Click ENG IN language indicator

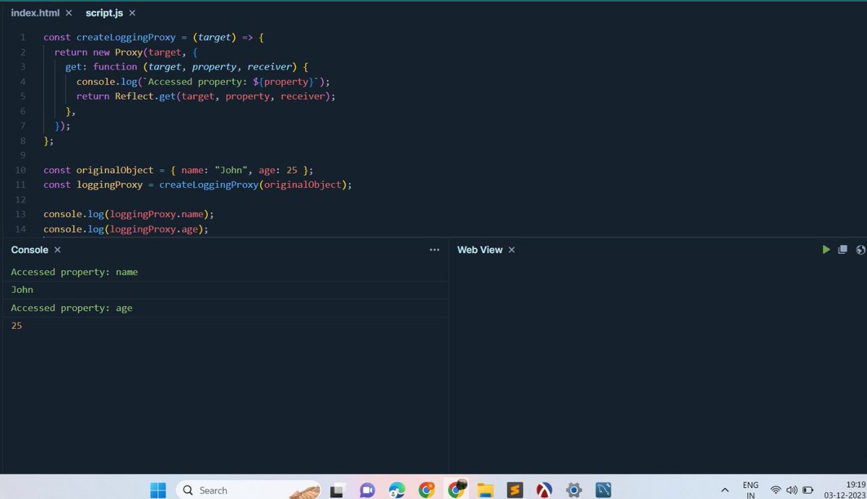751,490
